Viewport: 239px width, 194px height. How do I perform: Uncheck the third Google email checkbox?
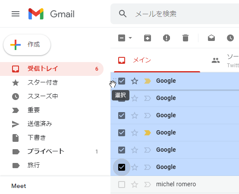pos(122,116)
